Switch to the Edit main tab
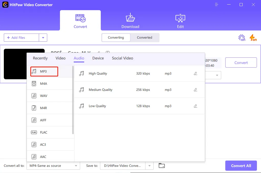 coord(180,20)
